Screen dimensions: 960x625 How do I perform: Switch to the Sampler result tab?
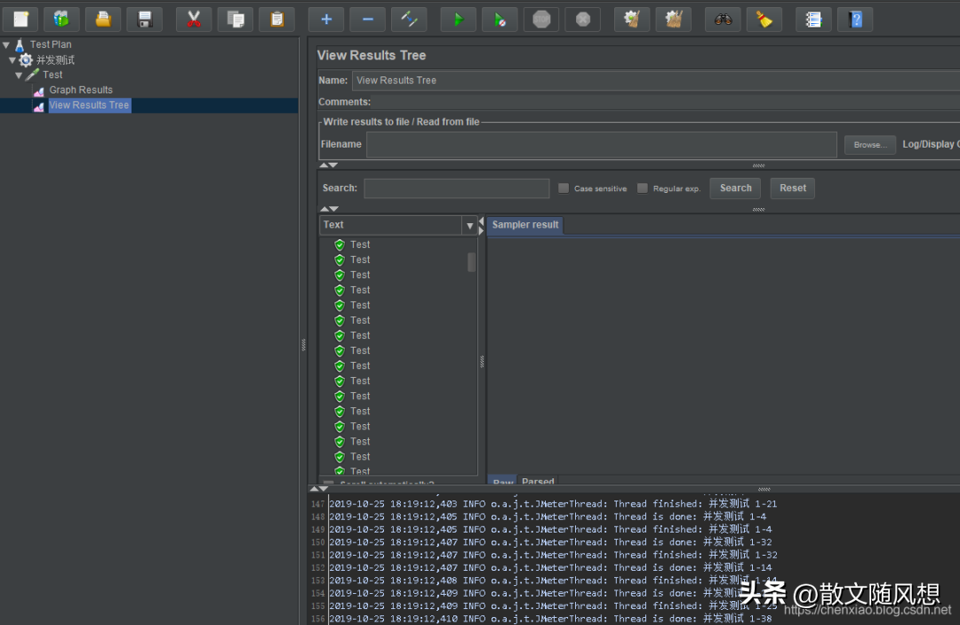(524, 225)
